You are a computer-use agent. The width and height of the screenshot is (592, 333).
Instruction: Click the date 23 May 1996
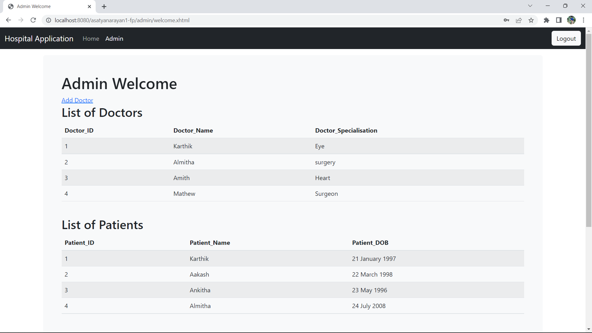click(x=370, y=290)
